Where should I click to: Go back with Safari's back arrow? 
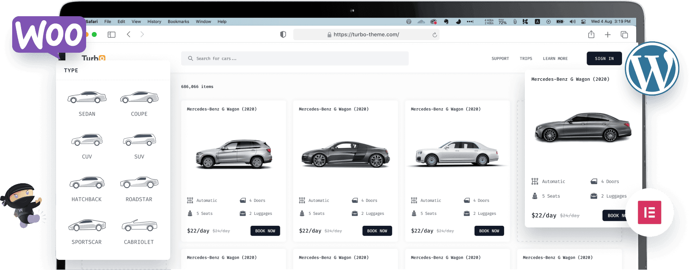tap(128, 34)
